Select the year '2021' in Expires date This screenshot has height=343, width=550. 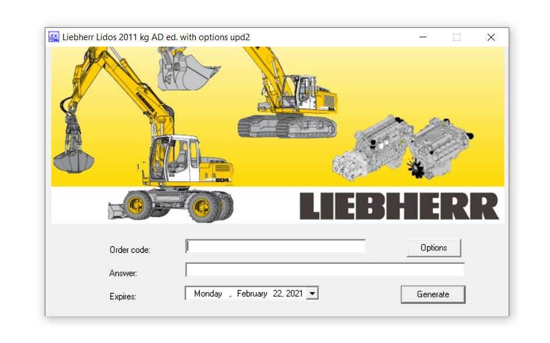pos(294,294)
